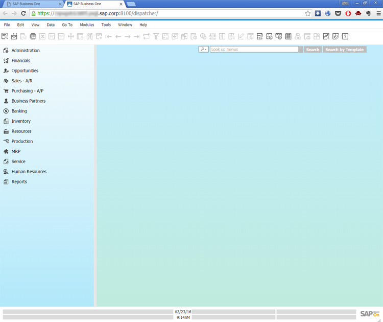Open the Modules menu
This screenshot has height=322, width=383.
pyautogui.click(x=87, y=25)
